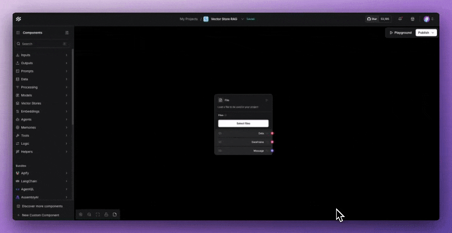Image resolution: width=452 pixels, height=233 pixels.
Task: Fit the canvas view to screen
Action: pos(97,214)
